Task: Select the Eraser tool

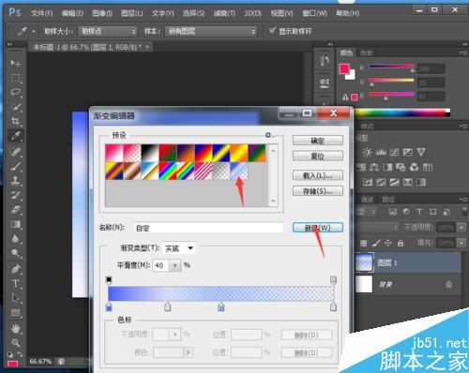Action: (15, 210)
